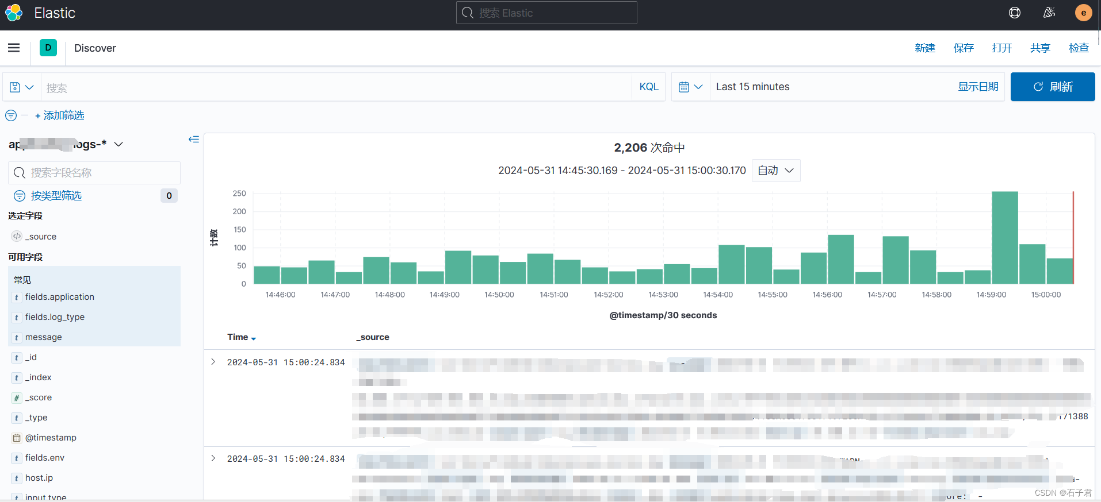Click the filter-by-type circle icon
The width and height of the screenshot is (1101, 502).
pyautogui.click(x=20, y=196)
